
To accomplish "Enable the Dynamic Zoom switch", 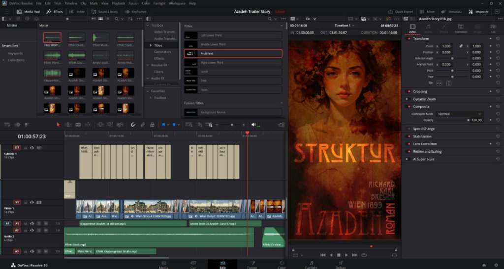I will pos(409,99).
